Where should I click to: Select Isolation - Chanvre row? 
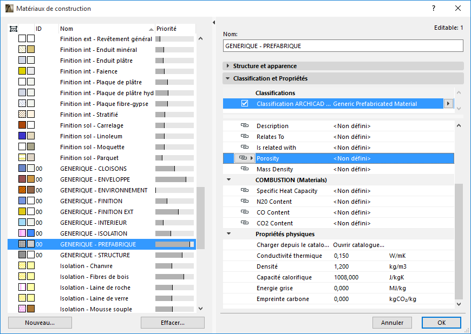tap(102, 266)
